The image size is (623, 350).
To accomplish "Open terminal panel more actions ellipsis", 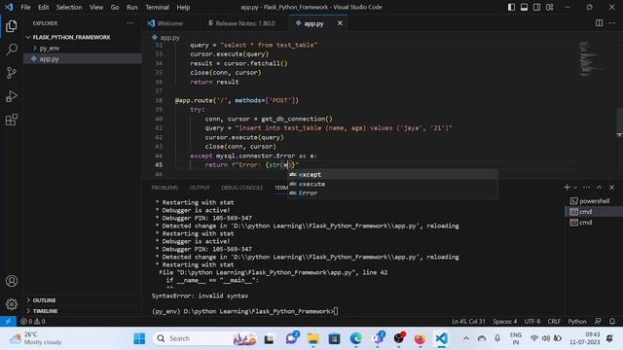I will click(x=586, y=187).
